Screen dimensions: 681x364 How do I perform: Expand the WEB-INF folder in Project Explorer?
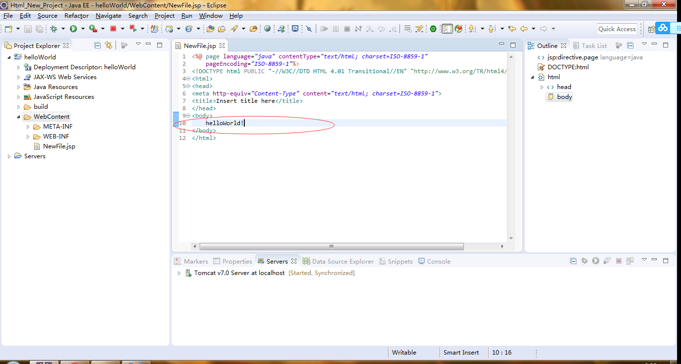click(x=29, y=136)
